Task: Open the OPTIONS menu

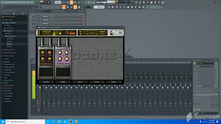Action: click(23, 2)
